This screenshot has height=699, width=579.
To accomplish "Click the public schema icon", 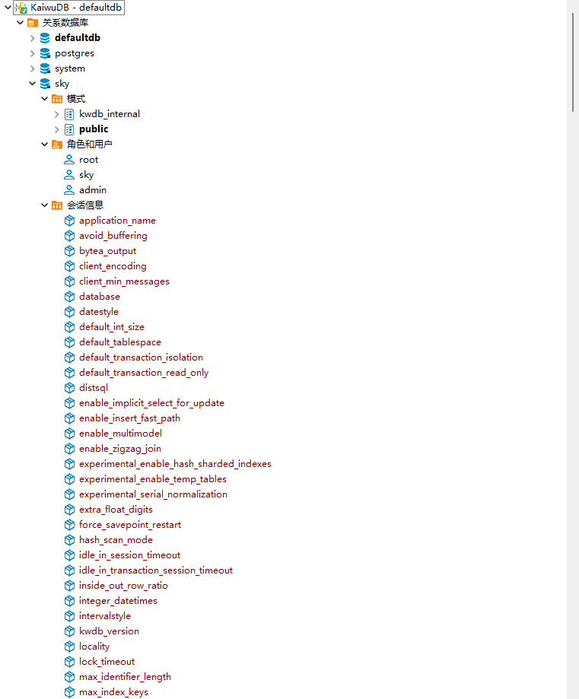I will [x=69, y=129].
